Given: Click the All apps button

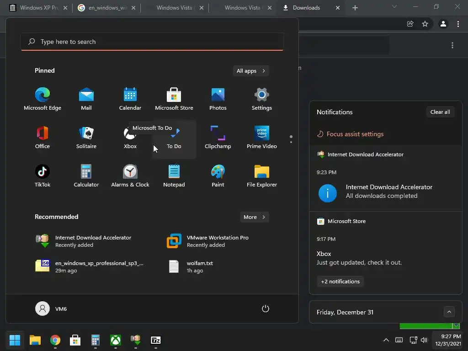Looking at the screenshot, I should tap(251, 71).
